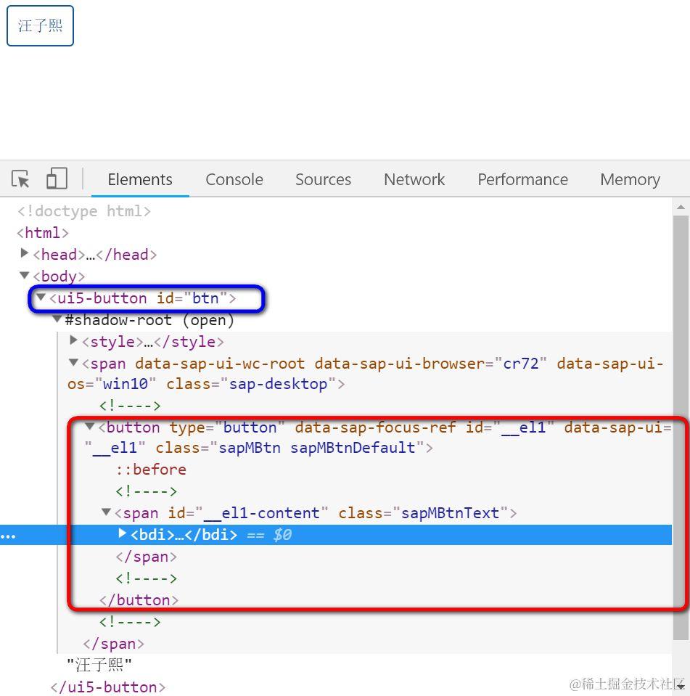Open the Console tab

pos(234,179)
